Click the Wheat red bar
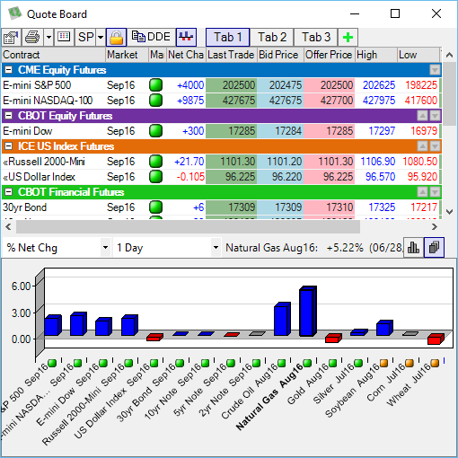Image resolution: width=458 pixels, height=458 pixels. pos(436,339)
